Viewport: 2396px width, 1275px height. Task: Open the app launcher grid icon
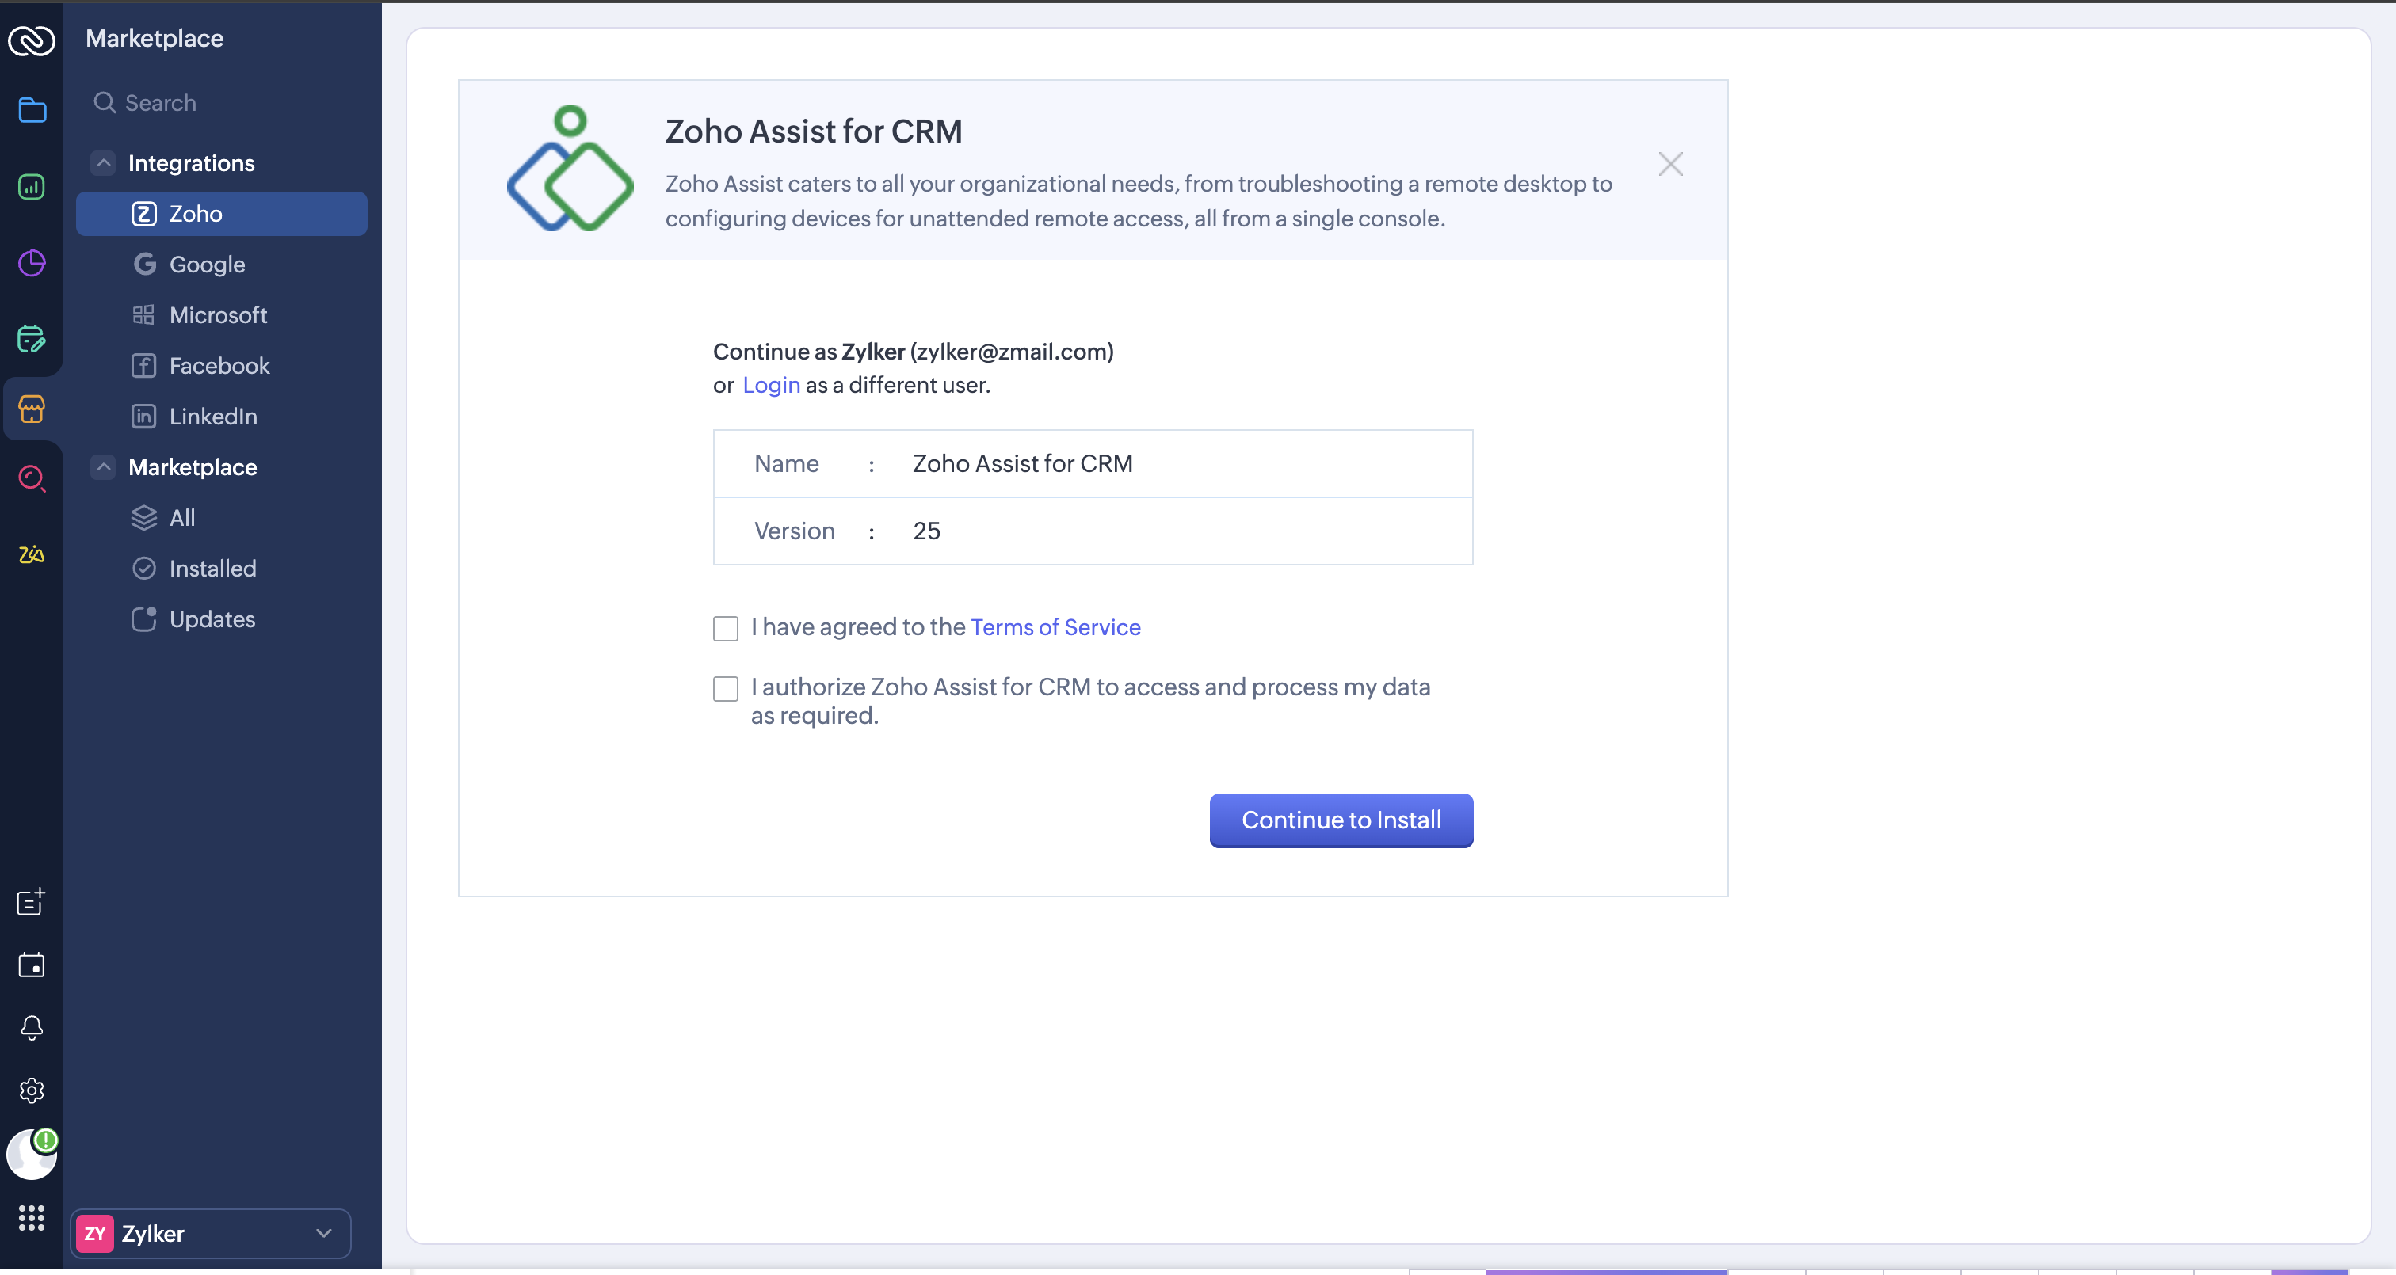click(32, 1217)
